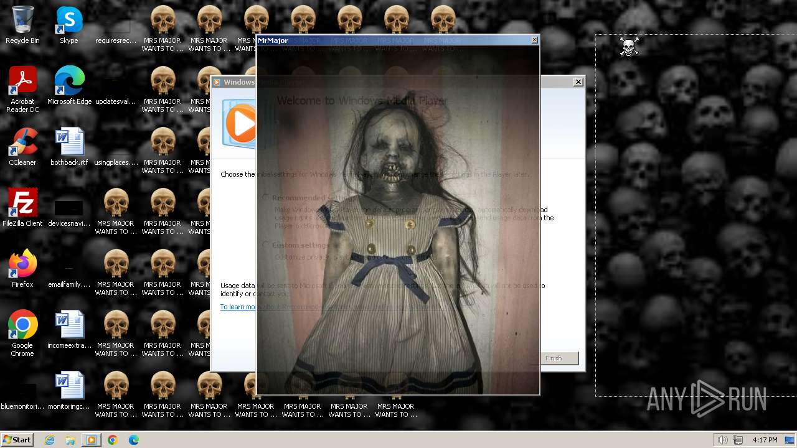The image size is (797, 448).
Task: Switch to Windows Media Player taskbar button
Action: (92, 440)
